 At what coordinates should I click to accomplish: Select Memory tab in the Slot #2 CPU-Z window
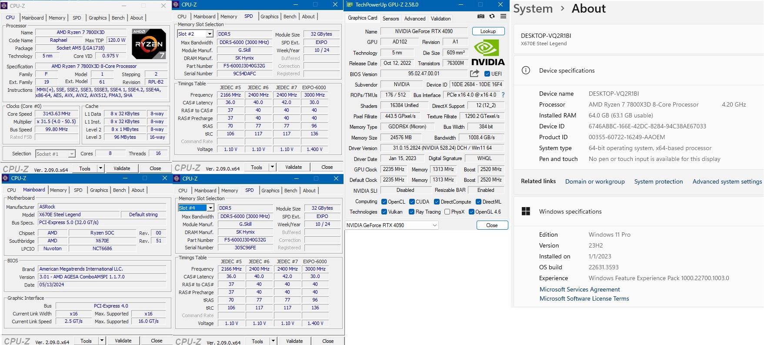229,17
